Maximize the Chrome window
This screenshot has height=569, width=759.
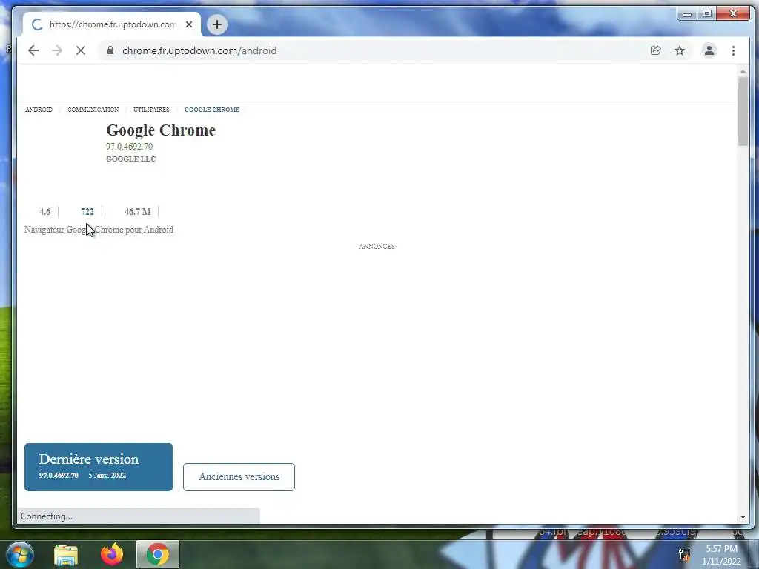tap(706, 13)
